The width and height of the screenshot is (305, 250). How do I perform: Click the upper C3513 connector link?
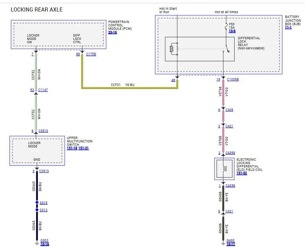43,131
